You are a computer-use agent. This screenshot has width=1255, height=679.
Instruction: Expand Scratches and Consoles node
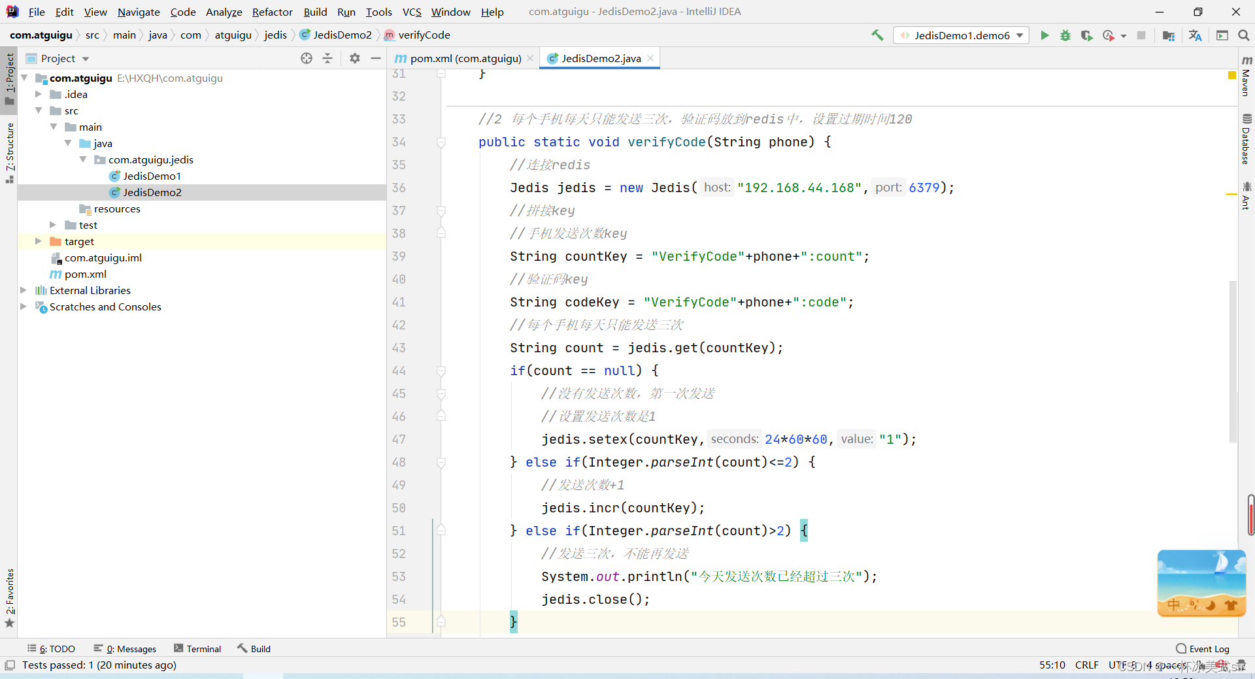(x=24, y=306)
